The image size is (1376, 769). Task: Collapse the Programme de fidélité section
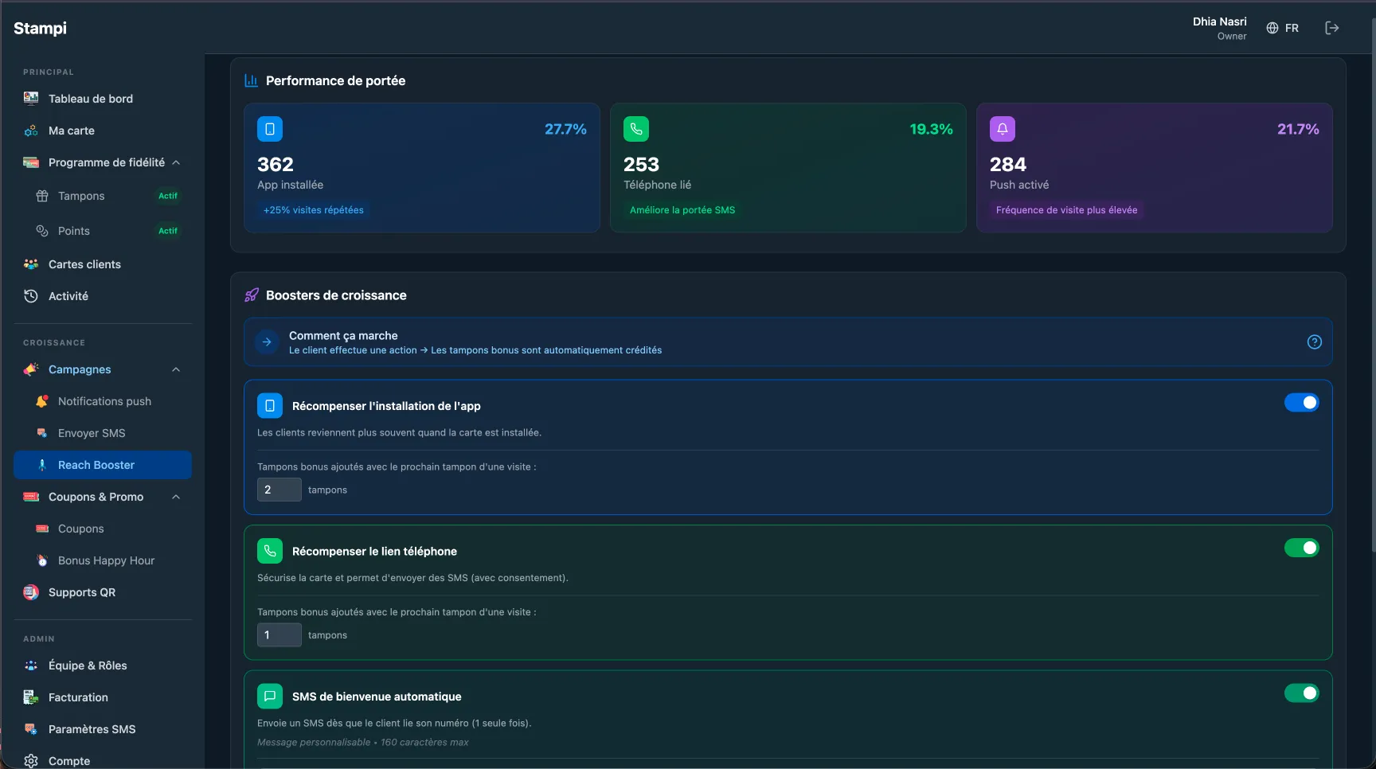(176, 162)
